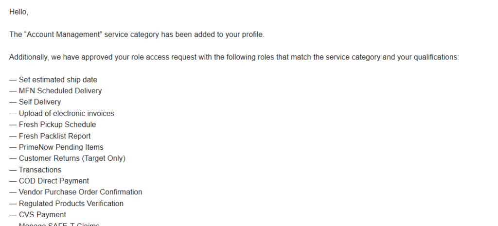Click the "COD Direct Payment" role

point(54,181)
